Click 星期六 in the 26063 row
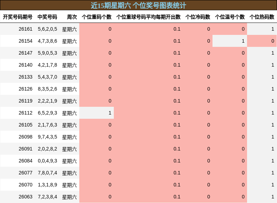 click(69, 197)
